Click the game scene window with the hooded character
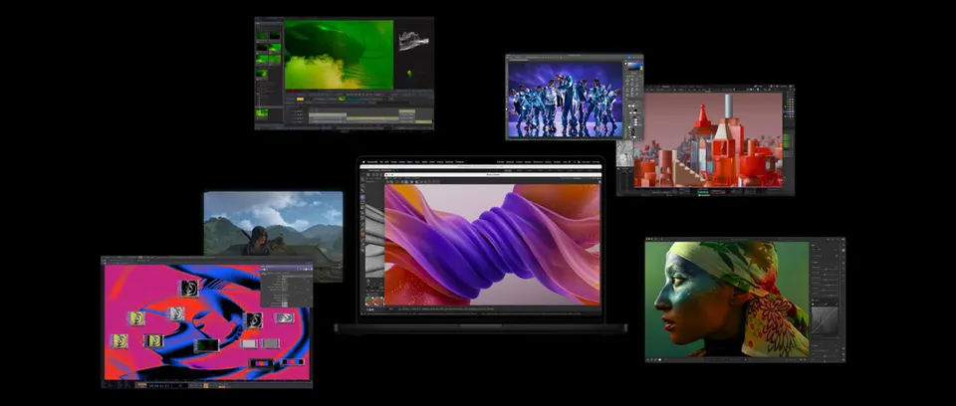This screenshot has width=956, height=406. click(x=273, y=223)
